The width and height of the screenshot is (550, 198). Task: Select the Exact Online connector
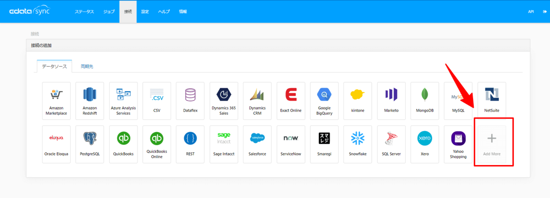291,101
